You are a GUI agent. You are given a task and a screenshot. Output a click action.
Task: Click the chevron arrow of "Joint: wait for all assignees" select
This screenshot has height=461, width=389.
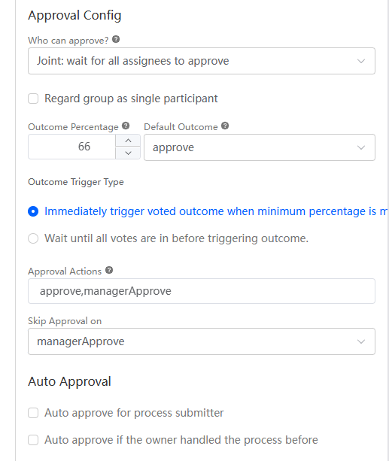point(361,61)
